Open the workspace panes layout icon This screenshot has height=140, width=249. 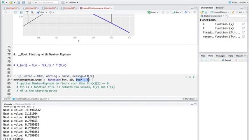pyautogui.click(x=63, y=2)
